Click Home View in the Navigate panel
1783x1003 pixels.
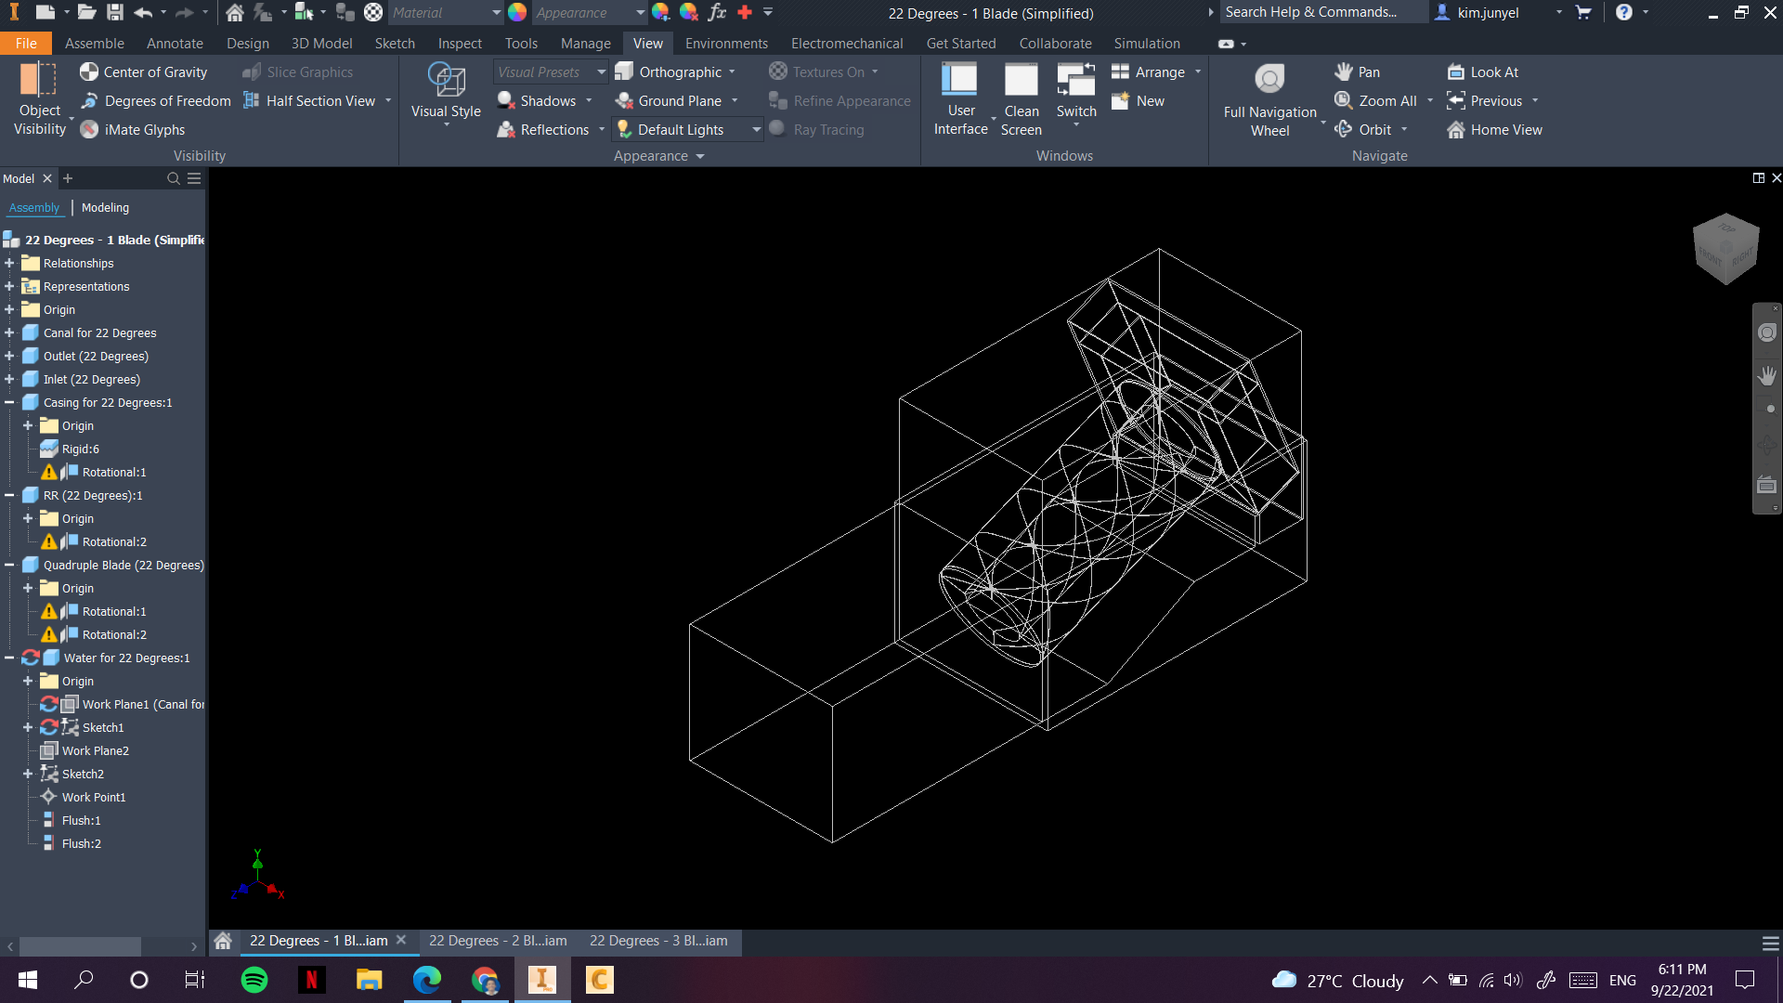(x=1493, y=129)
